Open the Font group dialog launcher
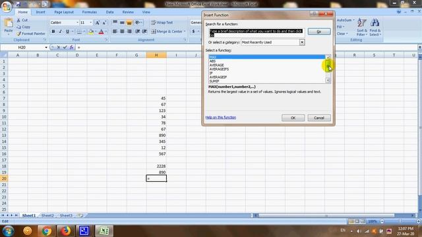The width and height of the screenshot is (422, 237). point(106,39)
